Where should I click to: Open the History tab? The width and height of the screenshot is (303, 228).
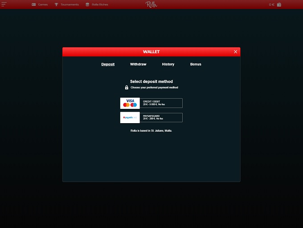point(168,64)
